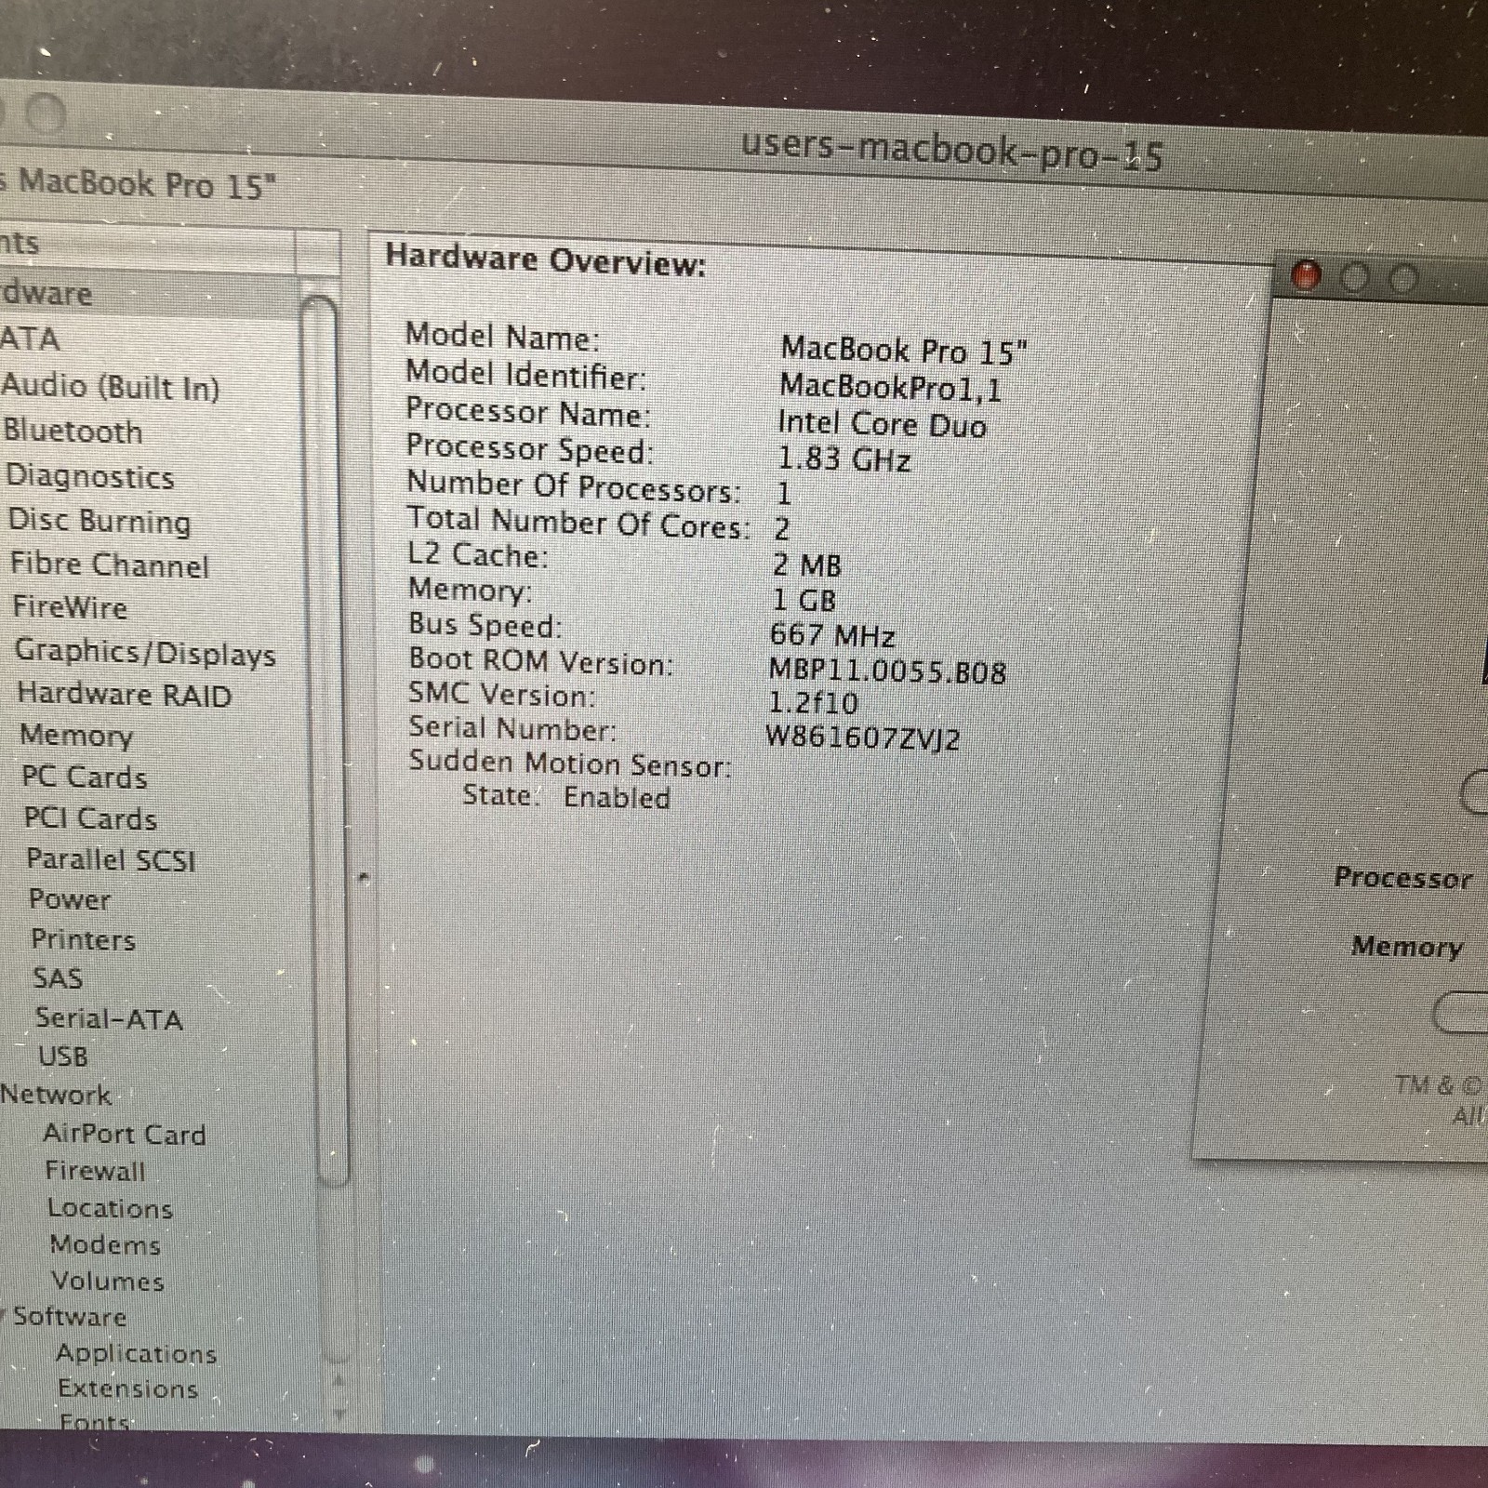Open Modems entry

(x=105, y=1244)
